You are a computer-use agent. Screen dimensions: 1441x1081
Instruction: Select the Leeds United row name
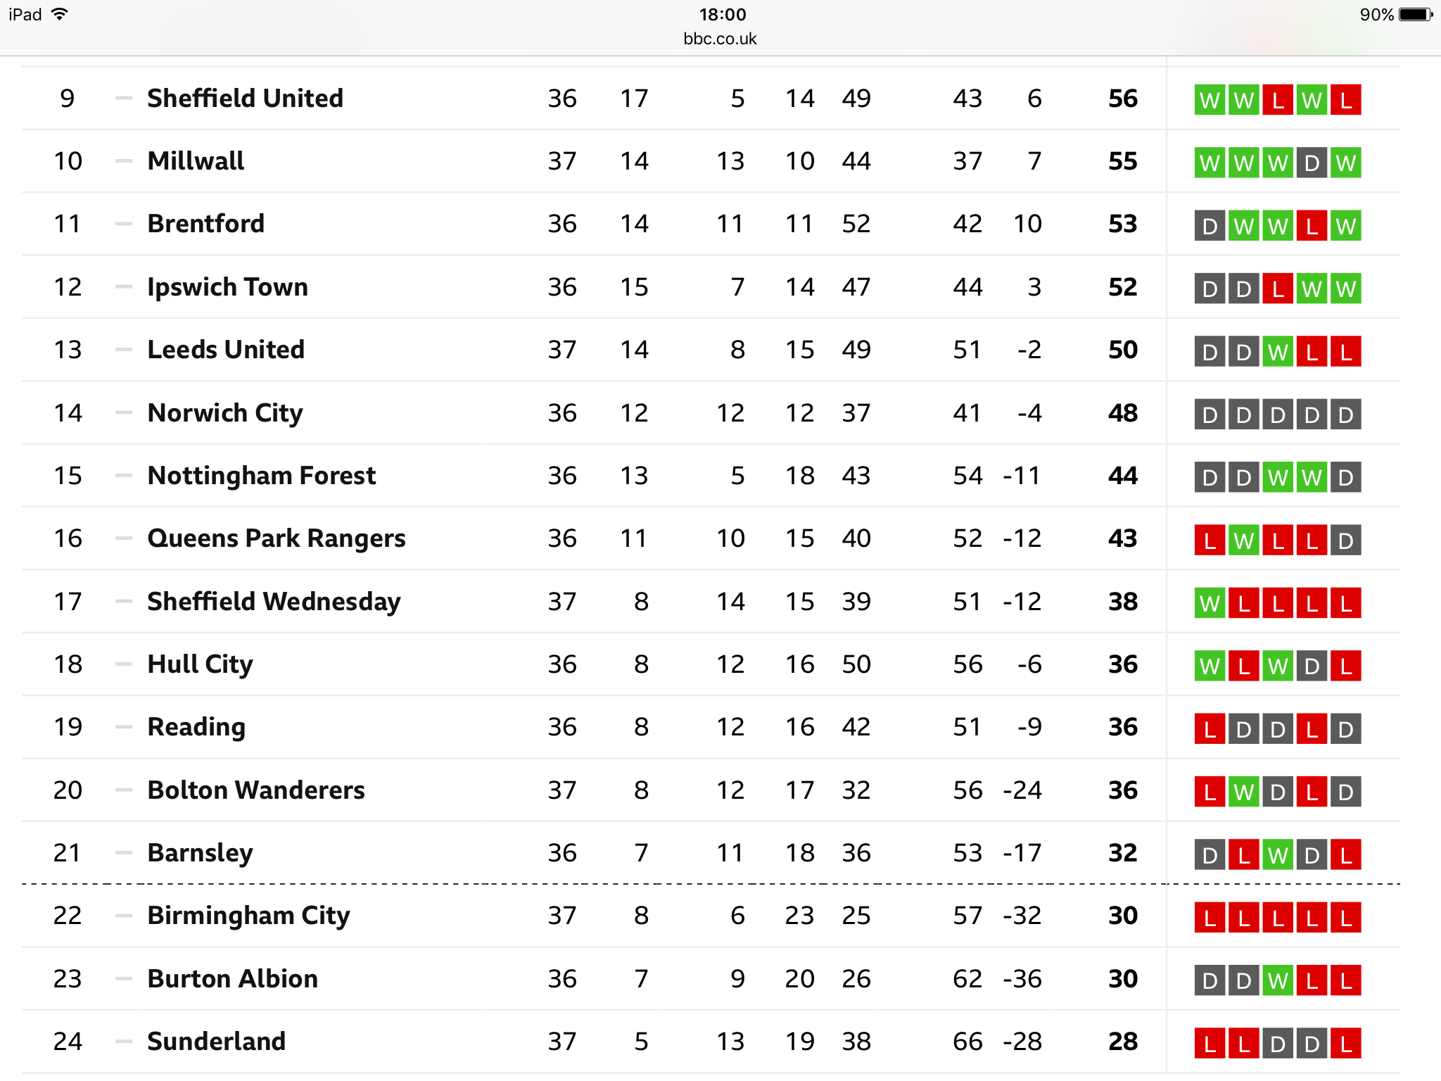[226, 350]
